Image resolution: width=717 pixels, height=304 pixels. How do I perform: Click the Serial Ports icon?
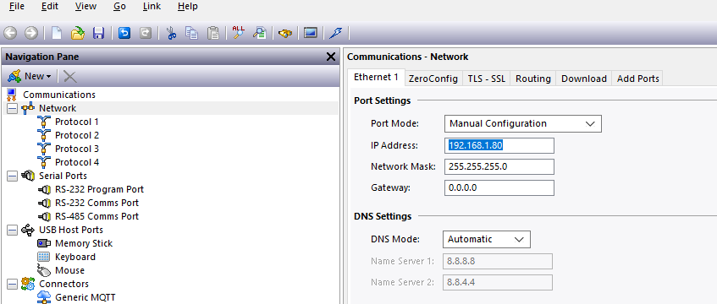[28, 176]
